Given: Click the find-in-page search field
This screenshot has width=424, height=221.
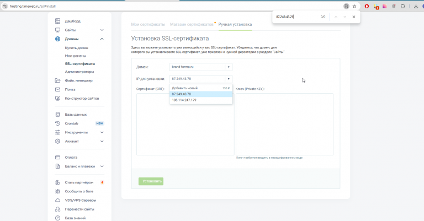Looking at the screenshot, I should click(296, 17).
